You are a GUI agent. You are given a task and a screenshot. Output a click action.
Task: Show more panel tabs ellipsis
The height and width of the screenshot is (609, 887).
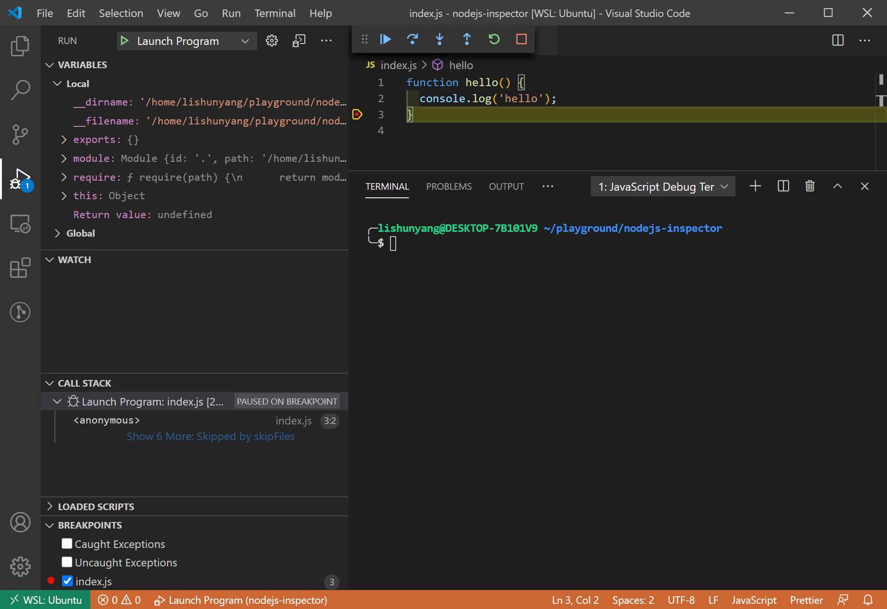(548, 186)
